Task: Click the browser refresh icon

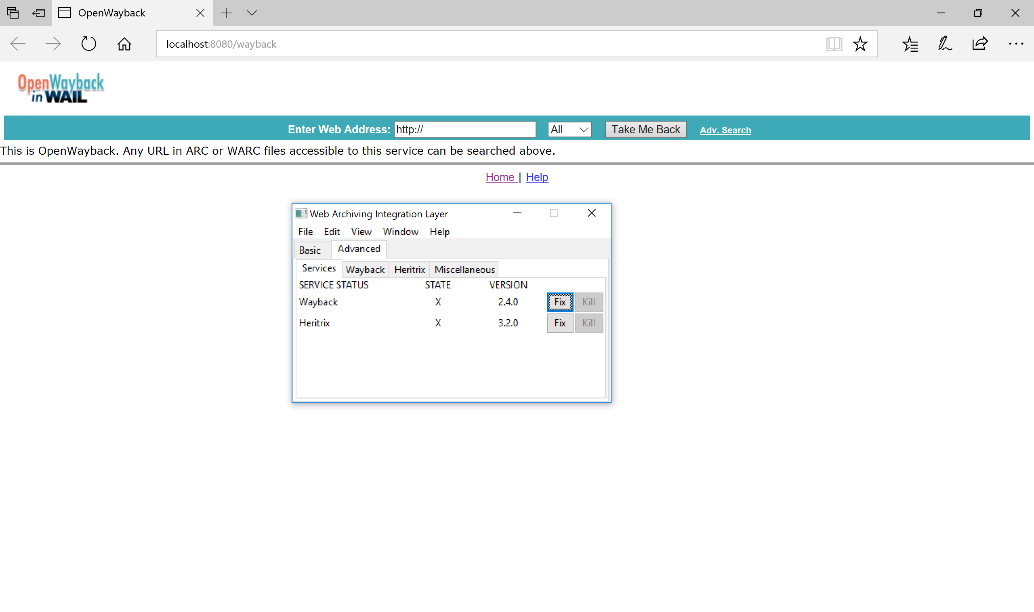Action: 88,44
